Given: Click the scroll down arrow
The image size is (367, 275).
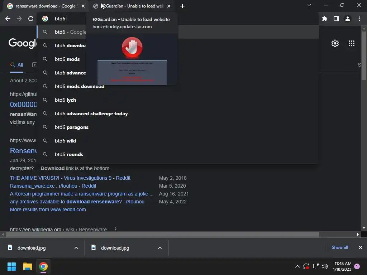Looking at the screenshot, I should [364, 228].
